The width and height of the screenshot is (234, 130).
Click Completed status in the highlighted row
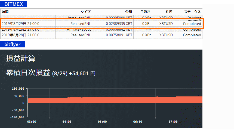coord(192,24)
